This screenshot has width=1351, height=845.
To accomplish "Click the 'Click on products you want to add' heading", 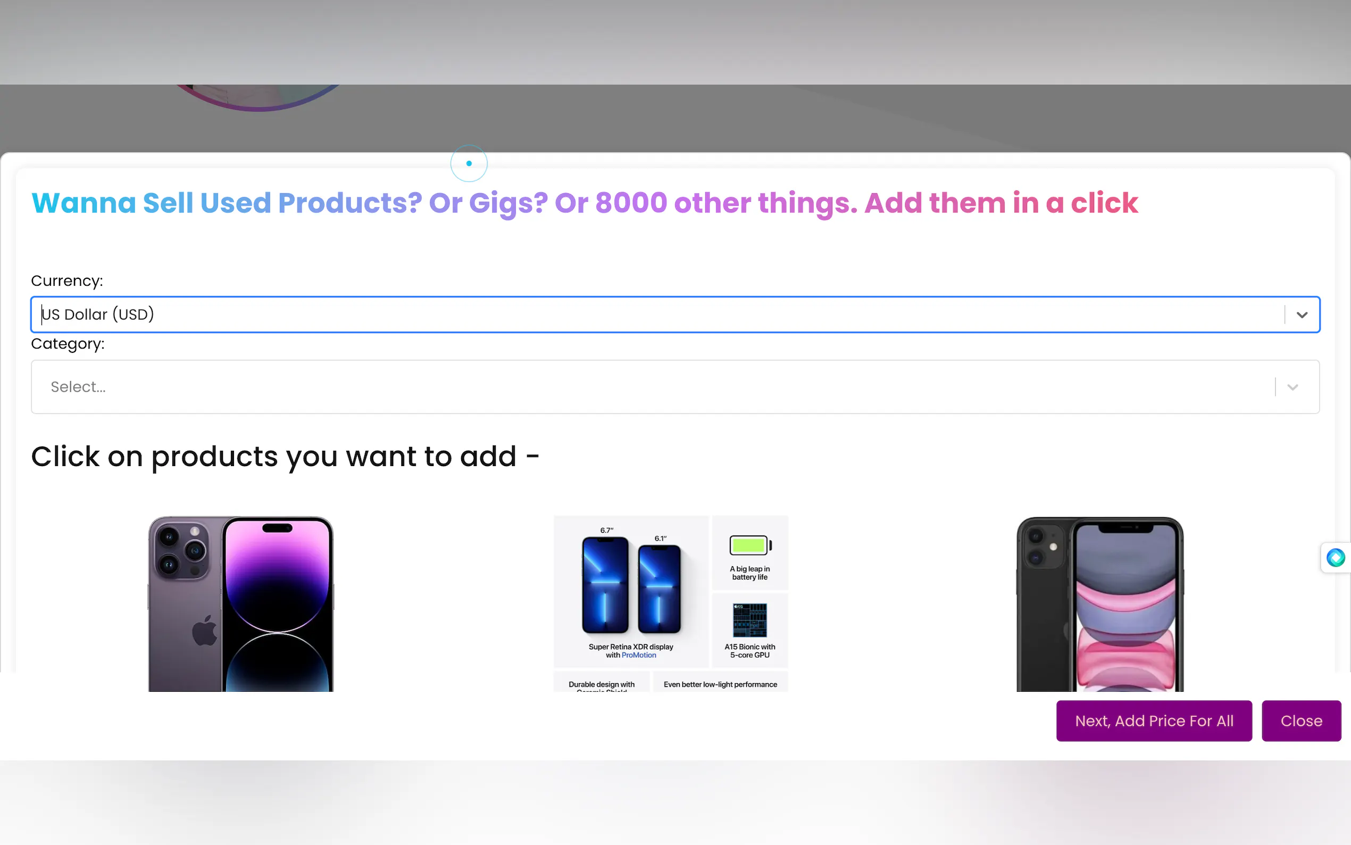I will coord(285,457).
